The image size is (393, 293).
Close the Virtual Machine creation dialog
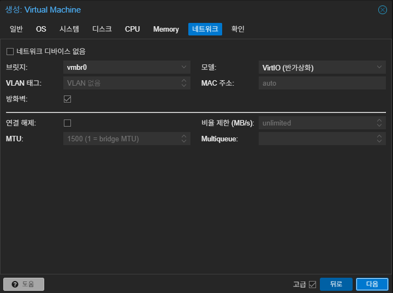(x=383, y=10)
